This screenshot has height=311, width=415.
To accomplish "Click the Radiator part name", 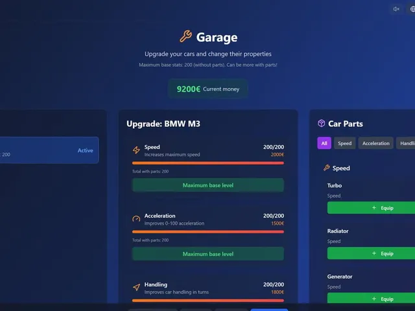I will pos(338,231).
